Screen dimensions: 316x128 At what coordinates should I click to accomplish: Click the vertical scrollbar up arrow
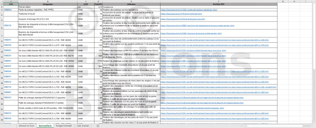click(314, 1)
